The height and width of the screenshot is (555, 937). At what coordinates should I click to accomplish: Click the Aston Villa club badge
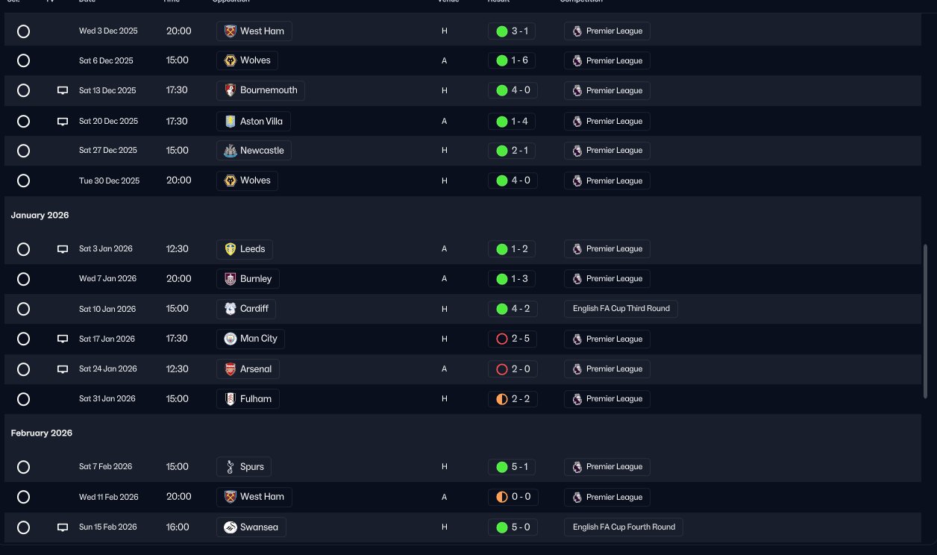tap(230, 121)
